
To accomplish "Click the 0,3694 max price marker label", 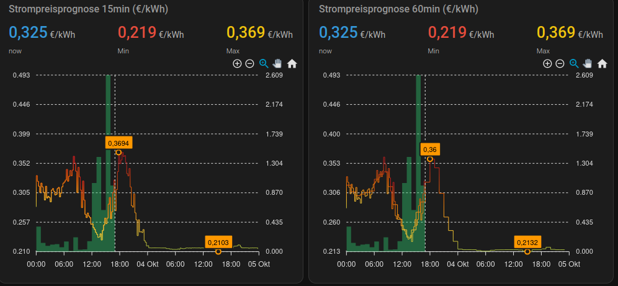I will 118,143.
